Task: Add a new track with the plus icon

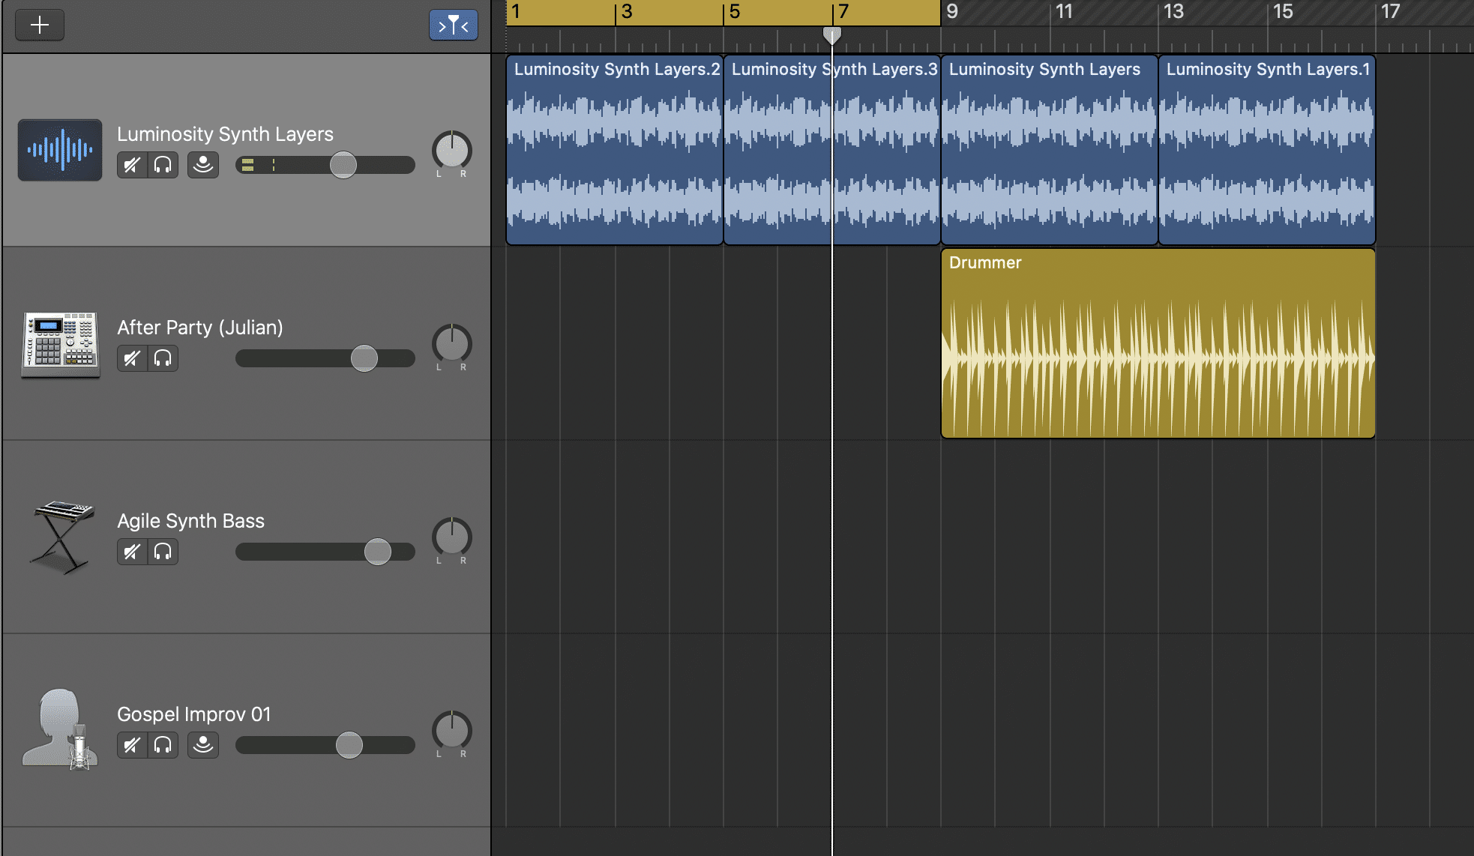Action: pyautogui.click(x=40, y=24)
